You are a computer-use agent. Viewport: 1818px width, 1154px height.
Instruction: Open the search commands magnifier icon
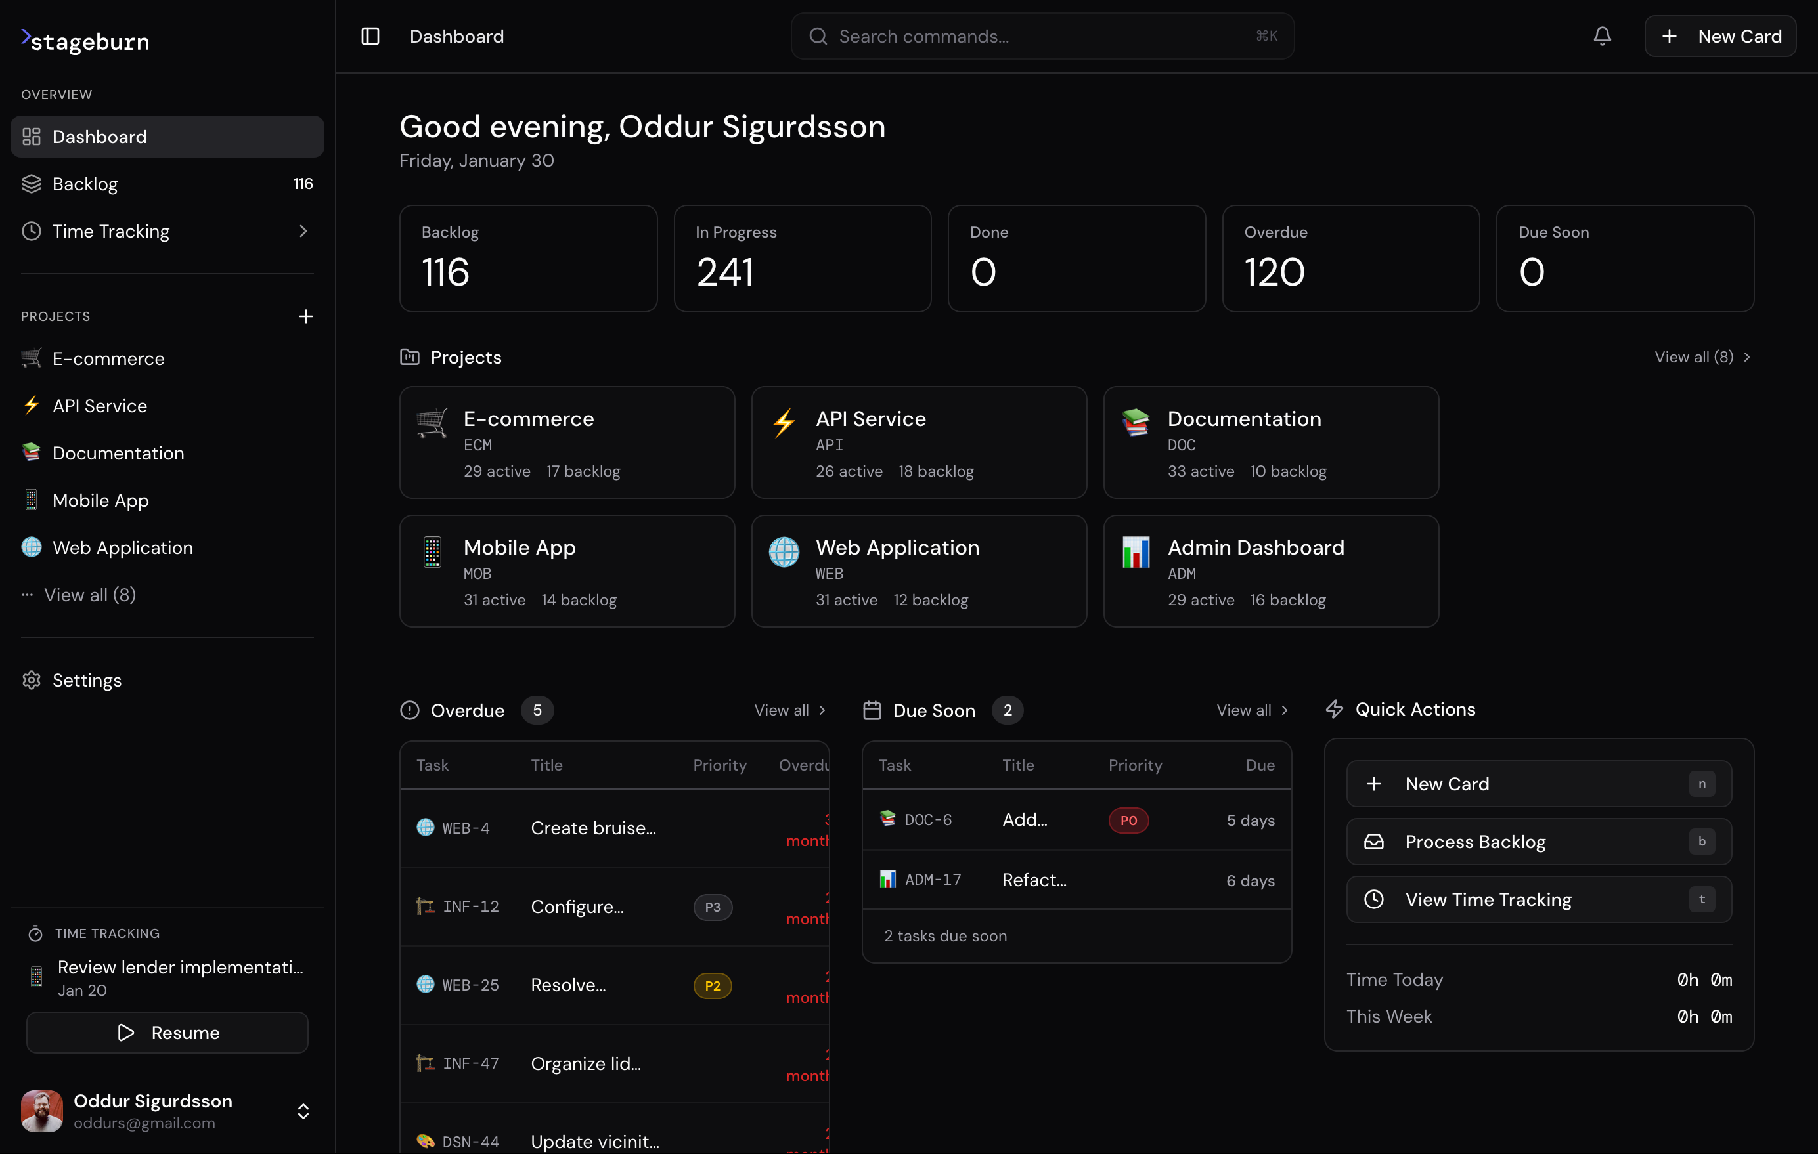click(818, 35)
